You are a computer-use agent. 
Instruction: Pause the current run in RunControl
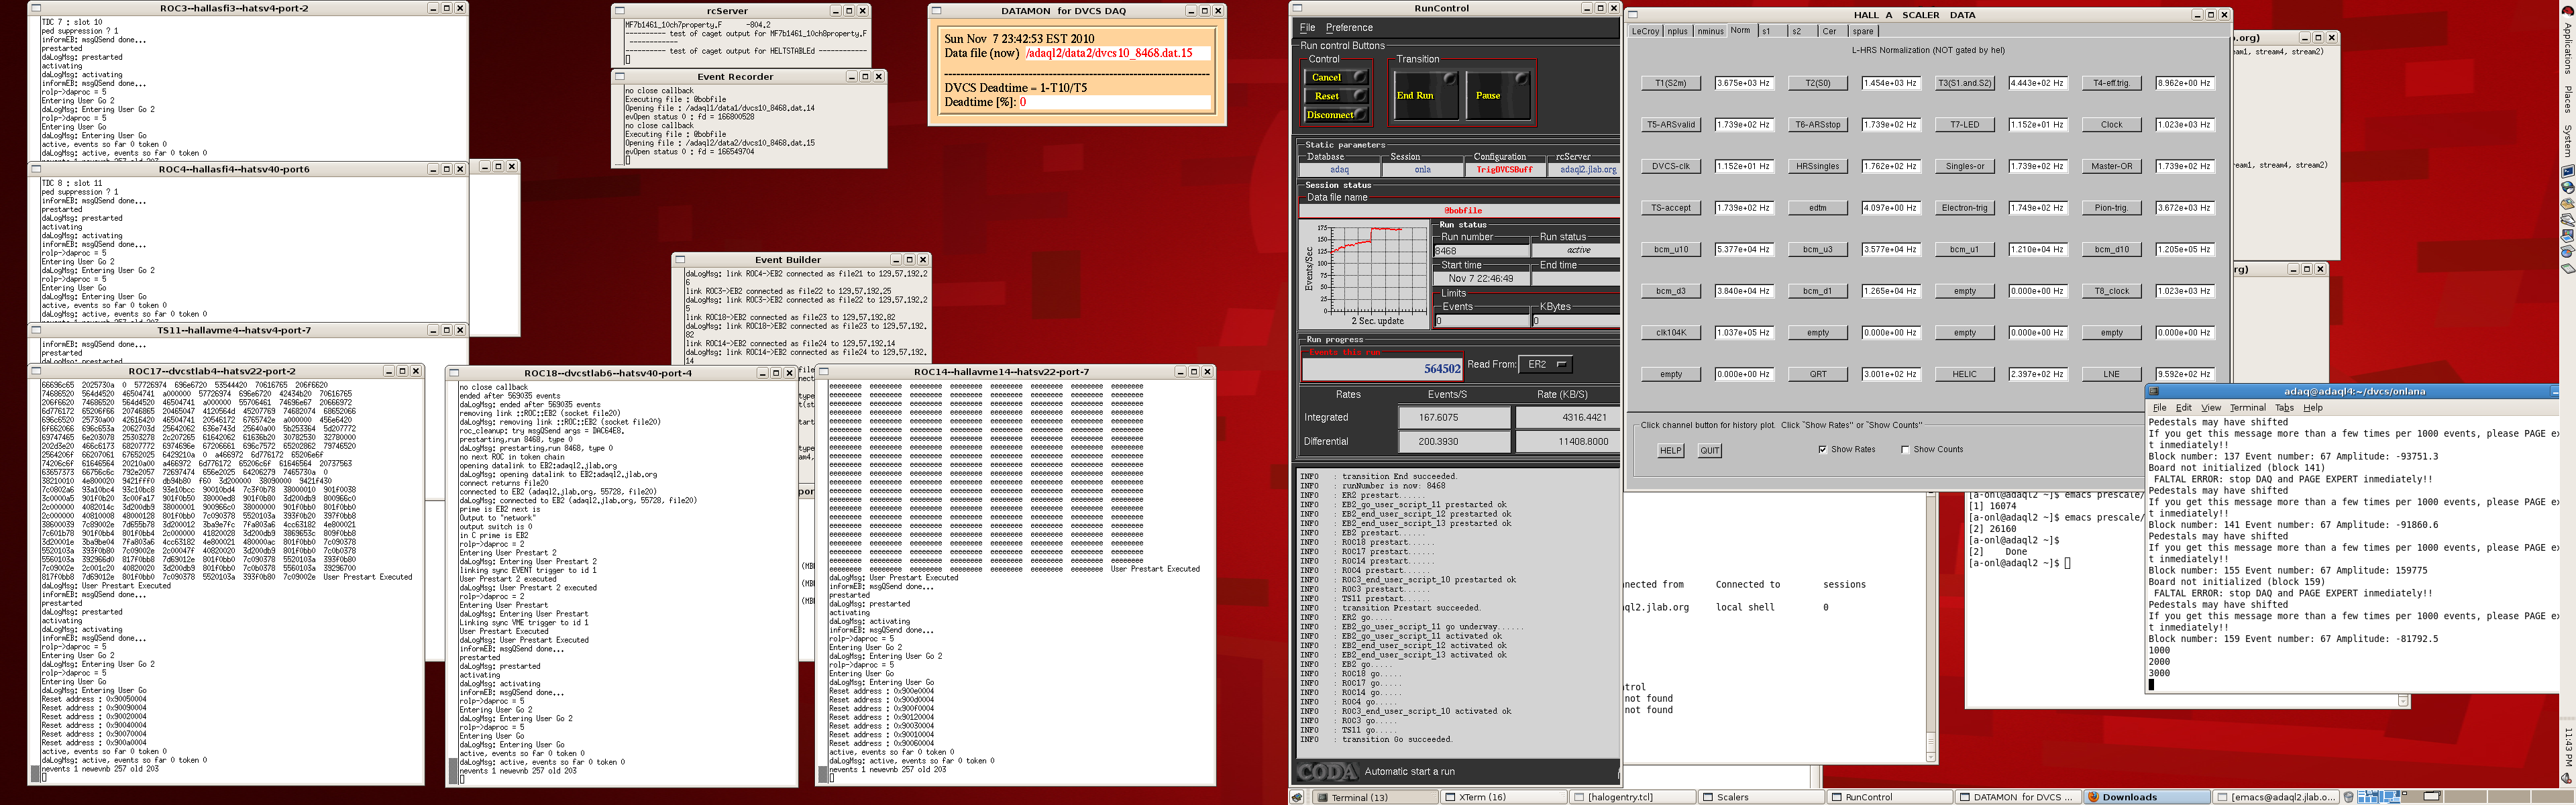(x=1499, y=96)
